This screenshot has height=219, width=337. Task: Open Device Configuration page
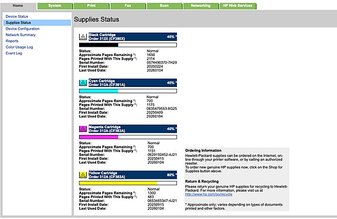pos(22,29)
